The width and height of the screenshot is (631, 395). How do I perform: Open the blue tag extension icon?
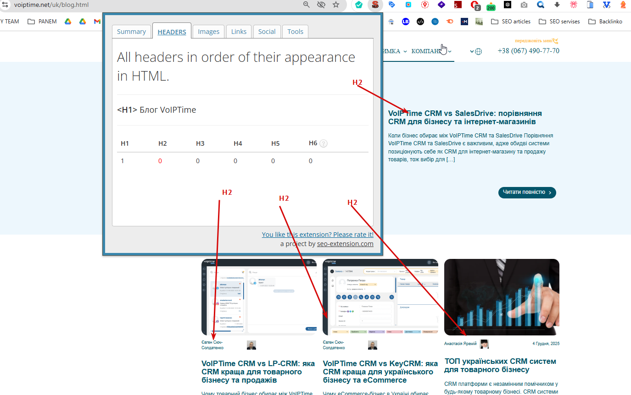(391, 5)
